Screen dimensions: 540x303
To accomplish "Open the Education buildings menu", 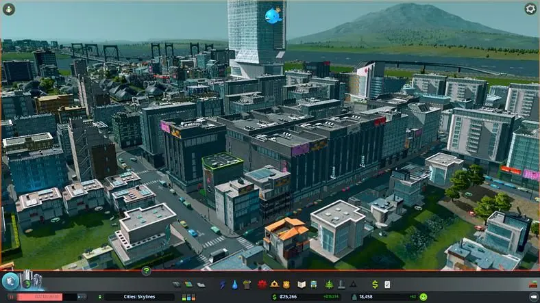I will [x=302, y=285].
